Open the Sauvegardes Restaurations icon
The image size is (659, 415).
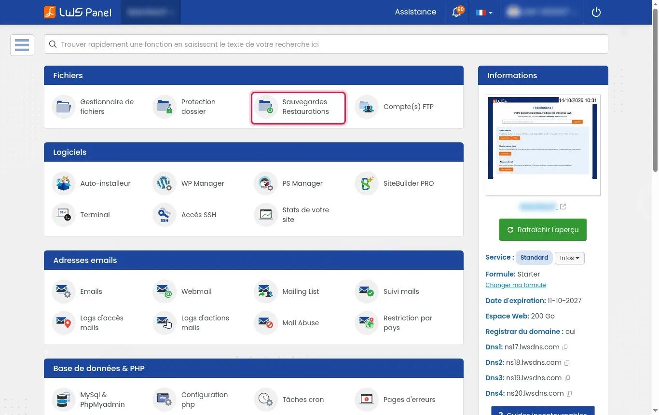pyautogui.click(x=266, y=107)
